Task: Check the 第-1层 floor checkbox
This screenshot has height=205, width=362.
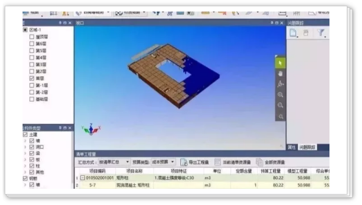Action: (x=31, y=85)
